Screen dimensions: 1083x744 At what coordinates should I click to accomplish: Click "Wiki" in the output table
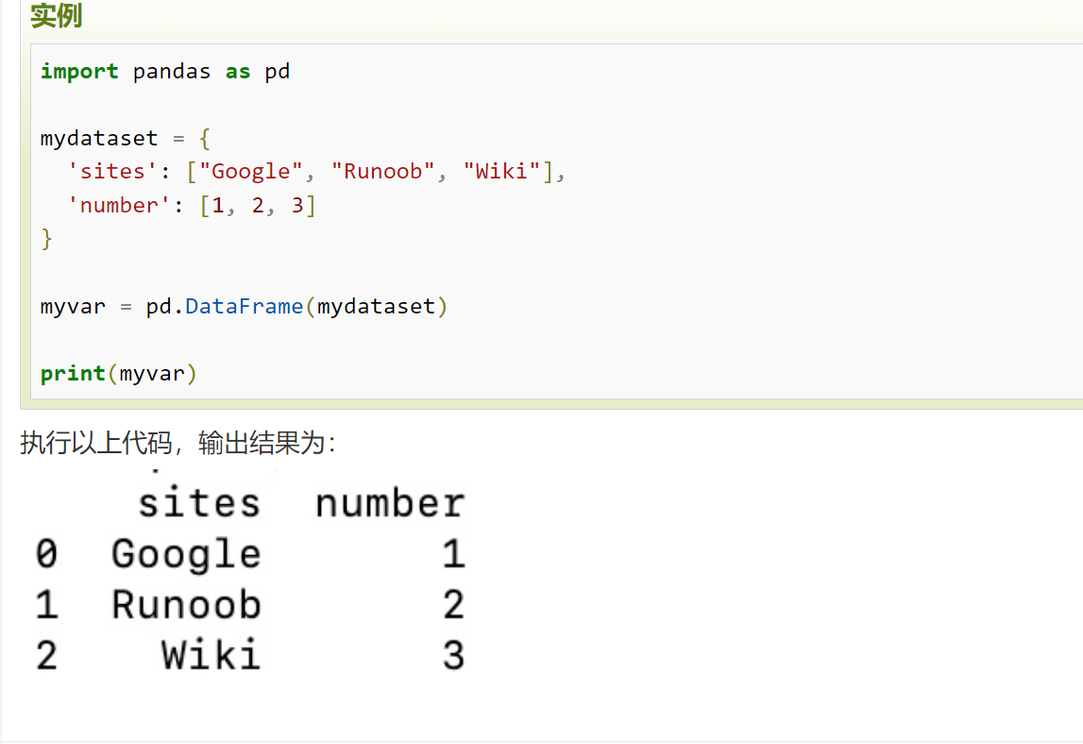[x=211, y=655]
